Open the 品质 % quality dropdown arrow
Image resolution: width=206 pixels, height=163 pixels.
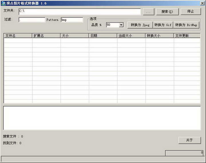click(121, 25)
